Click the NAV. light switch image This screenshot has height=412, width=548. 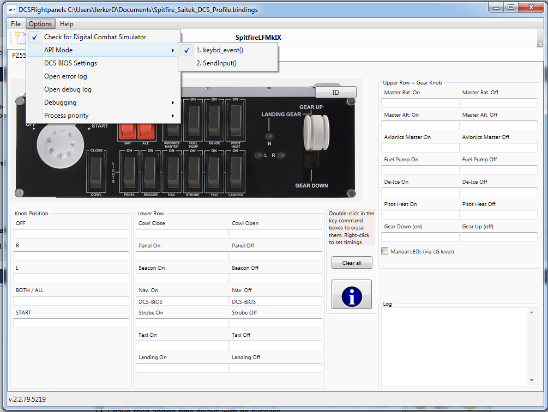coord(172,172)
